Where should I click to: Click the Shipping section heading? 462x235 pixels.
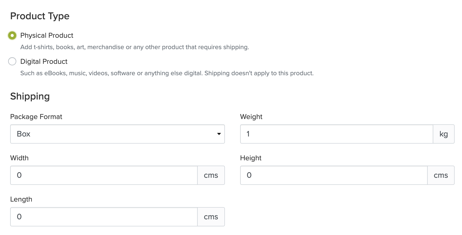[x=30, y=96]
